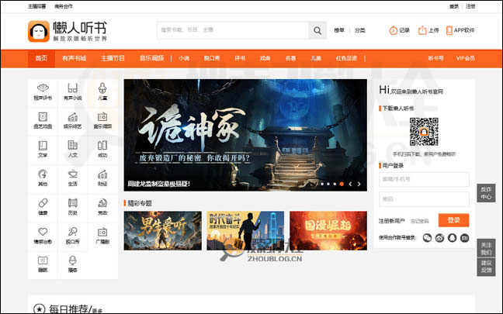Go to 首页 home tab

click(x=41, y=58)
